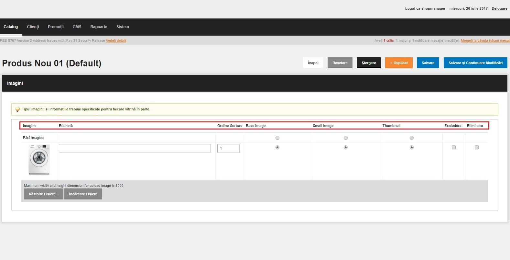The width and height of the screenshot is (510, 260).
Task: Browse files with Răsfoire Fișiere button
Action: tap(44, 194)
